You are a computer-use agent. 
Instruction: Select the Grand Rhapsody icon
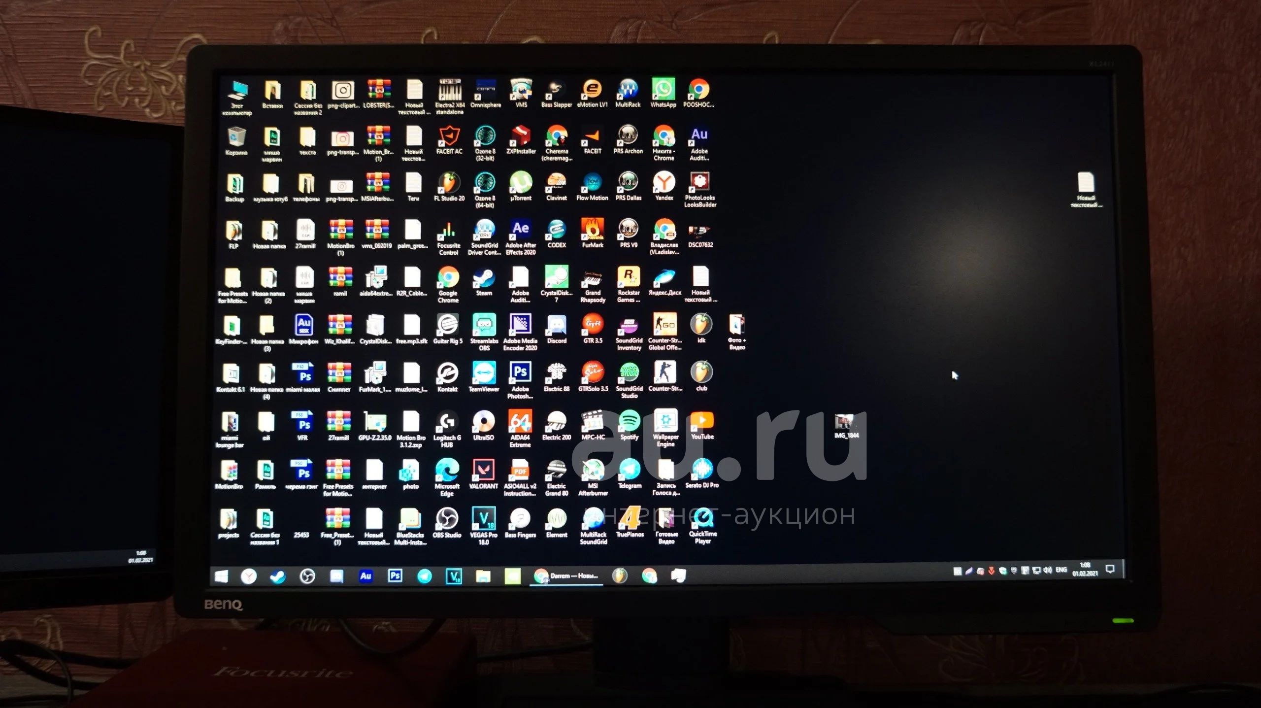click(x=593, y=286)
